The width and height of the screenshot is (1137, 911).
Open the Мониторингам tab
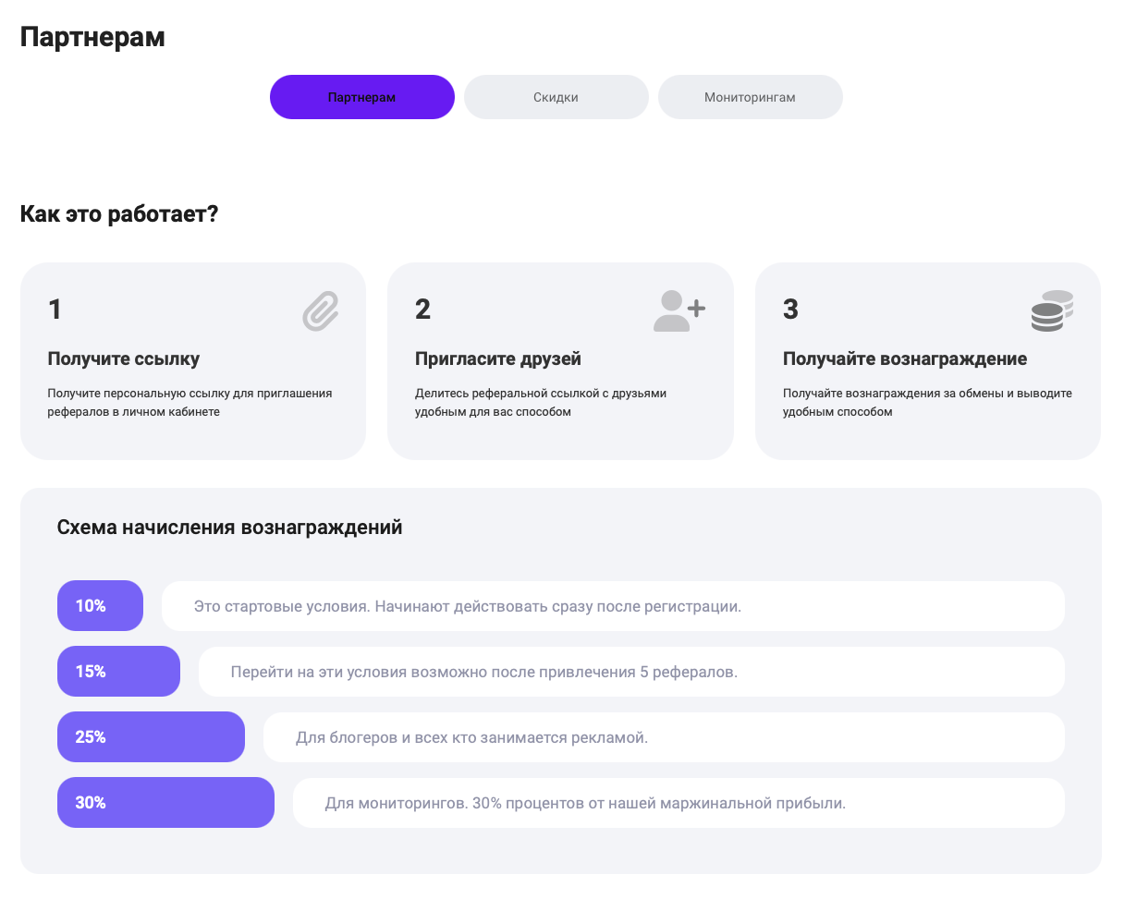click(750, 96)
